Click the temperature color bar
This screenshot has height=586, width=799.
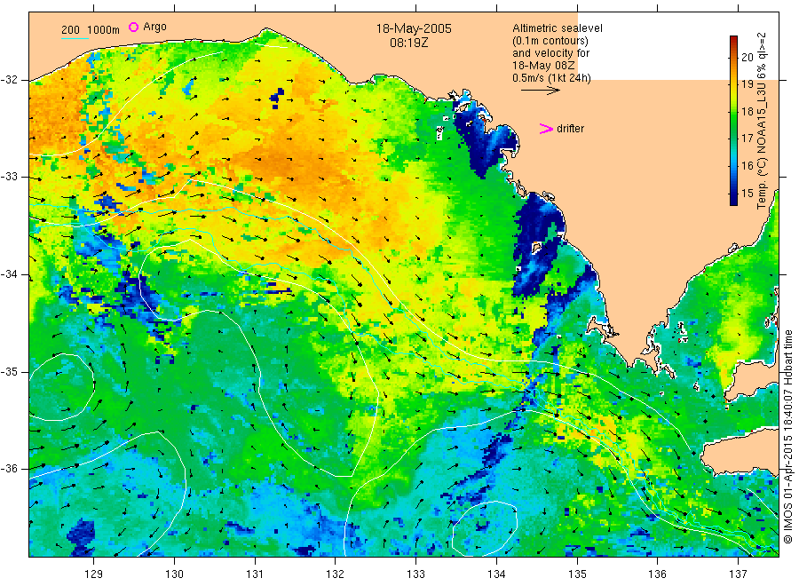733,120
